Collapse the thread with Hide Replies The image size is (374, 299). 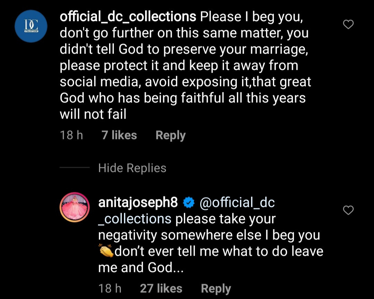[x=132, y=168]
